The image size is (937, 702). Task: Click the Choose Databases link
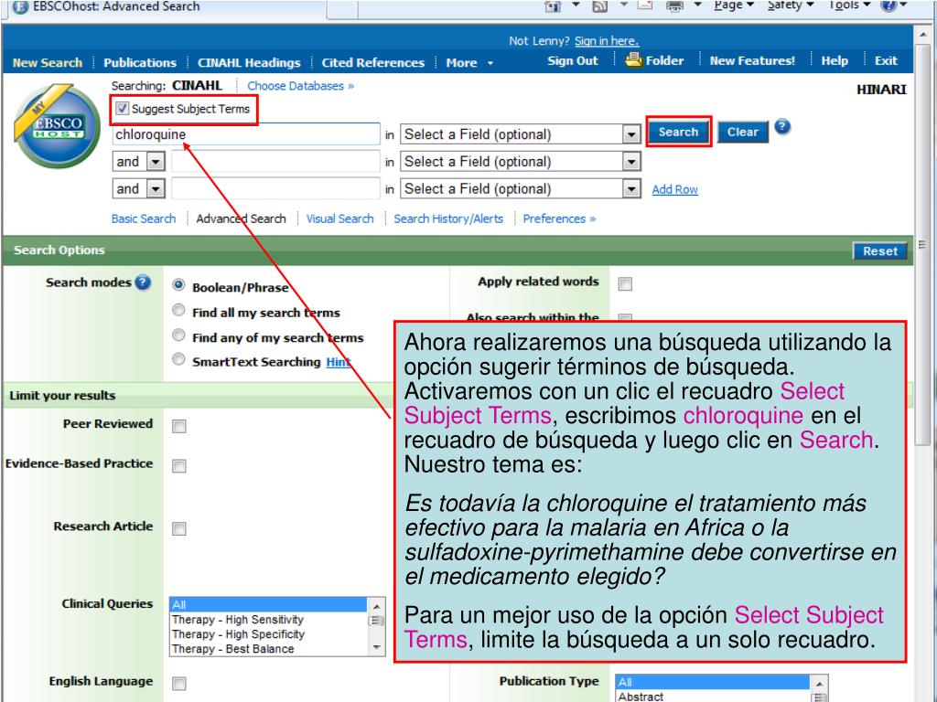pyautogui.click(x=300, y=86)
